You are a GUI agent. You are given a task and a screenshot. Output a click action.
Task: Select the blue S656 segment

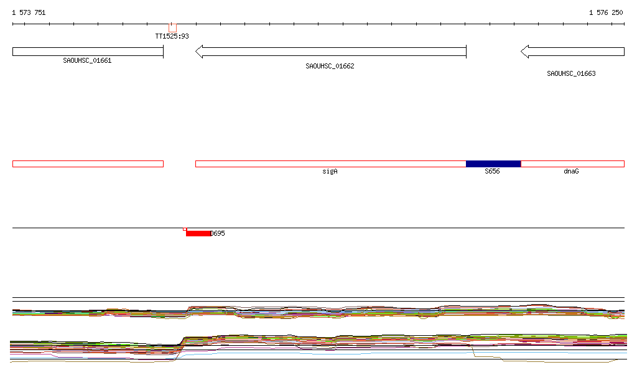pos(493,164)
